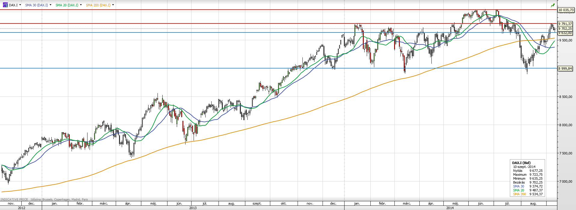Viewport: 576px width, 210px height.
Task: Click the Bezárás row in info box
Action: click(x=528, y=182)
